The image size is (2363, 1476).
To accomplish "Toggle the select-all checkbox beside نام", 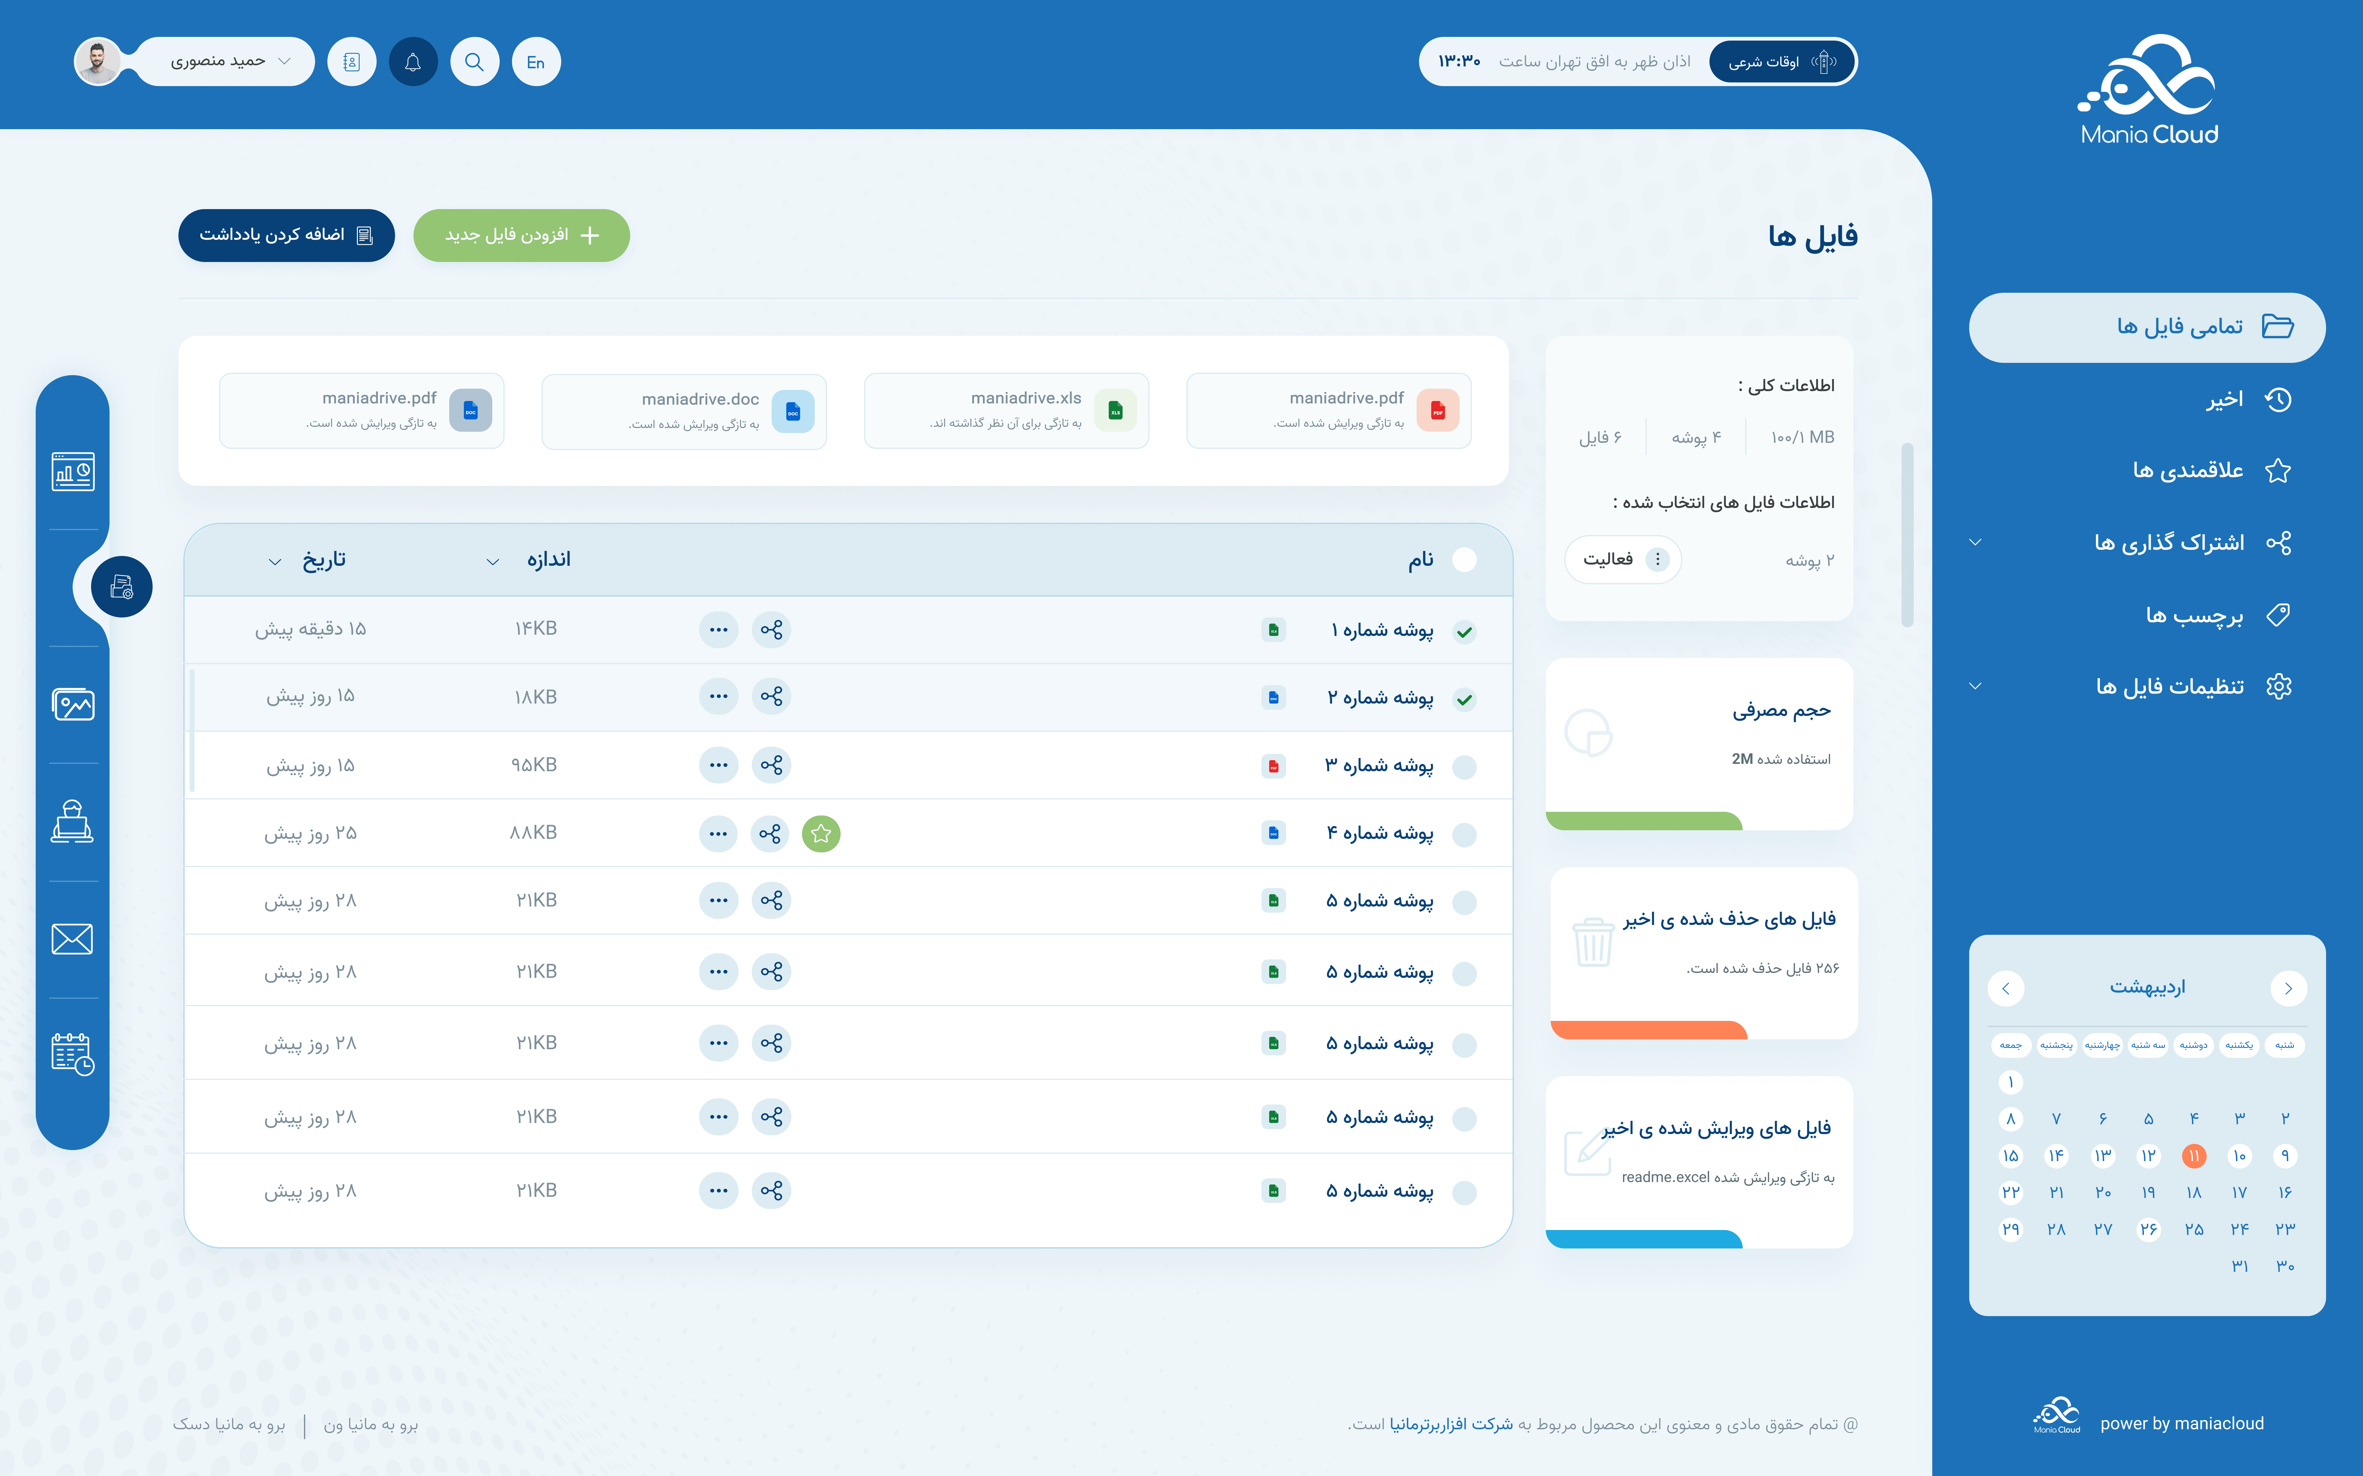I will pos(1465,559).
